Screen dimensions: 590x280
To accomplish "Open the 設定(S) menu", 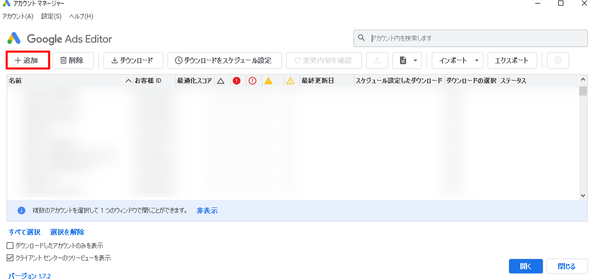I will pyautogui.click(x=51, y=16).
